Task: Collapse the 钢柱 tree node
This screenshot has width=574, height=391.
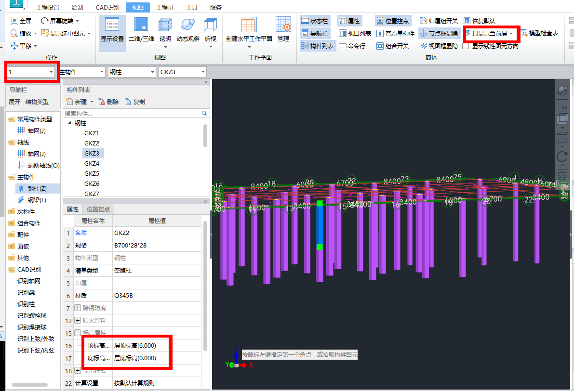Action: pos(69,123)
